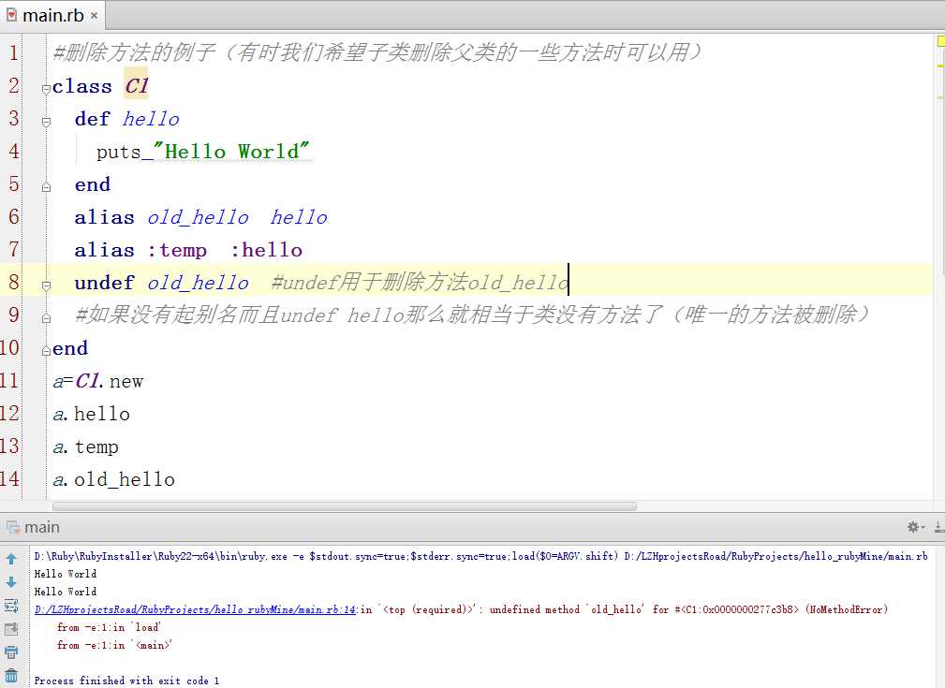Use the horizontal scrollbar beneath the editor
The width and height of the screenshot is (945, 688).
click(344, 506)
